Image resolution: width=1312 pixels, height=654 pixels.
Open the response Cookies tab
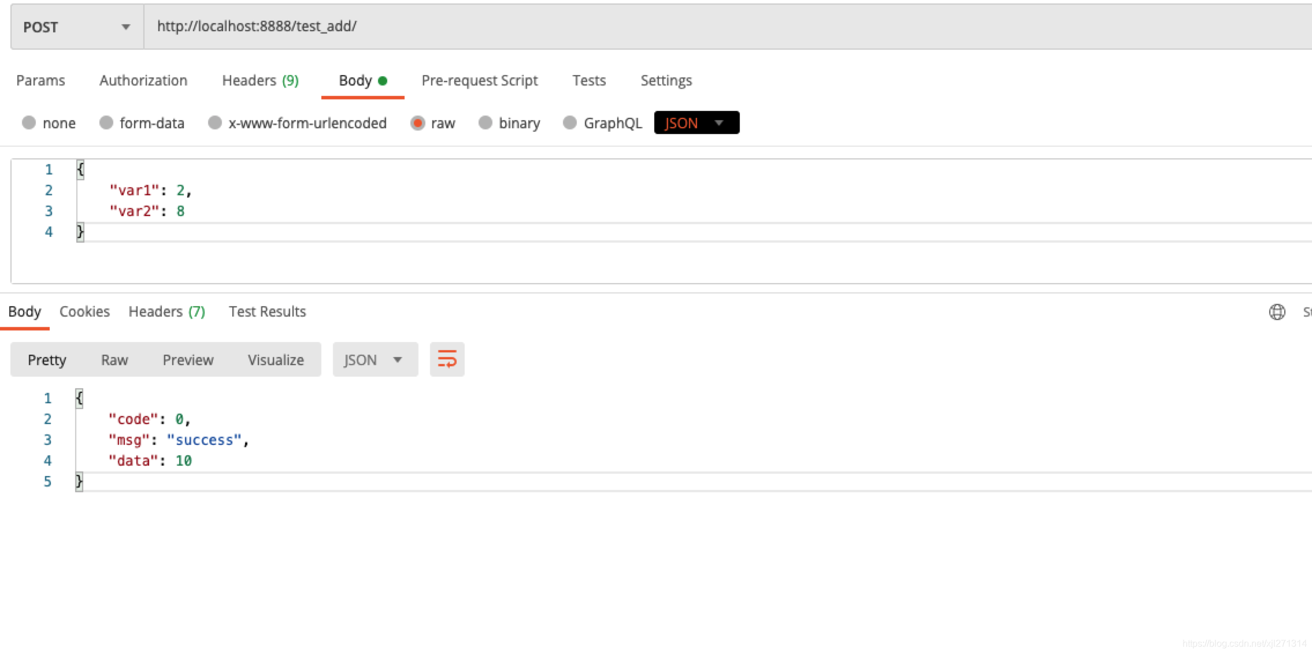pyautogui.click(x=84, y=311)
